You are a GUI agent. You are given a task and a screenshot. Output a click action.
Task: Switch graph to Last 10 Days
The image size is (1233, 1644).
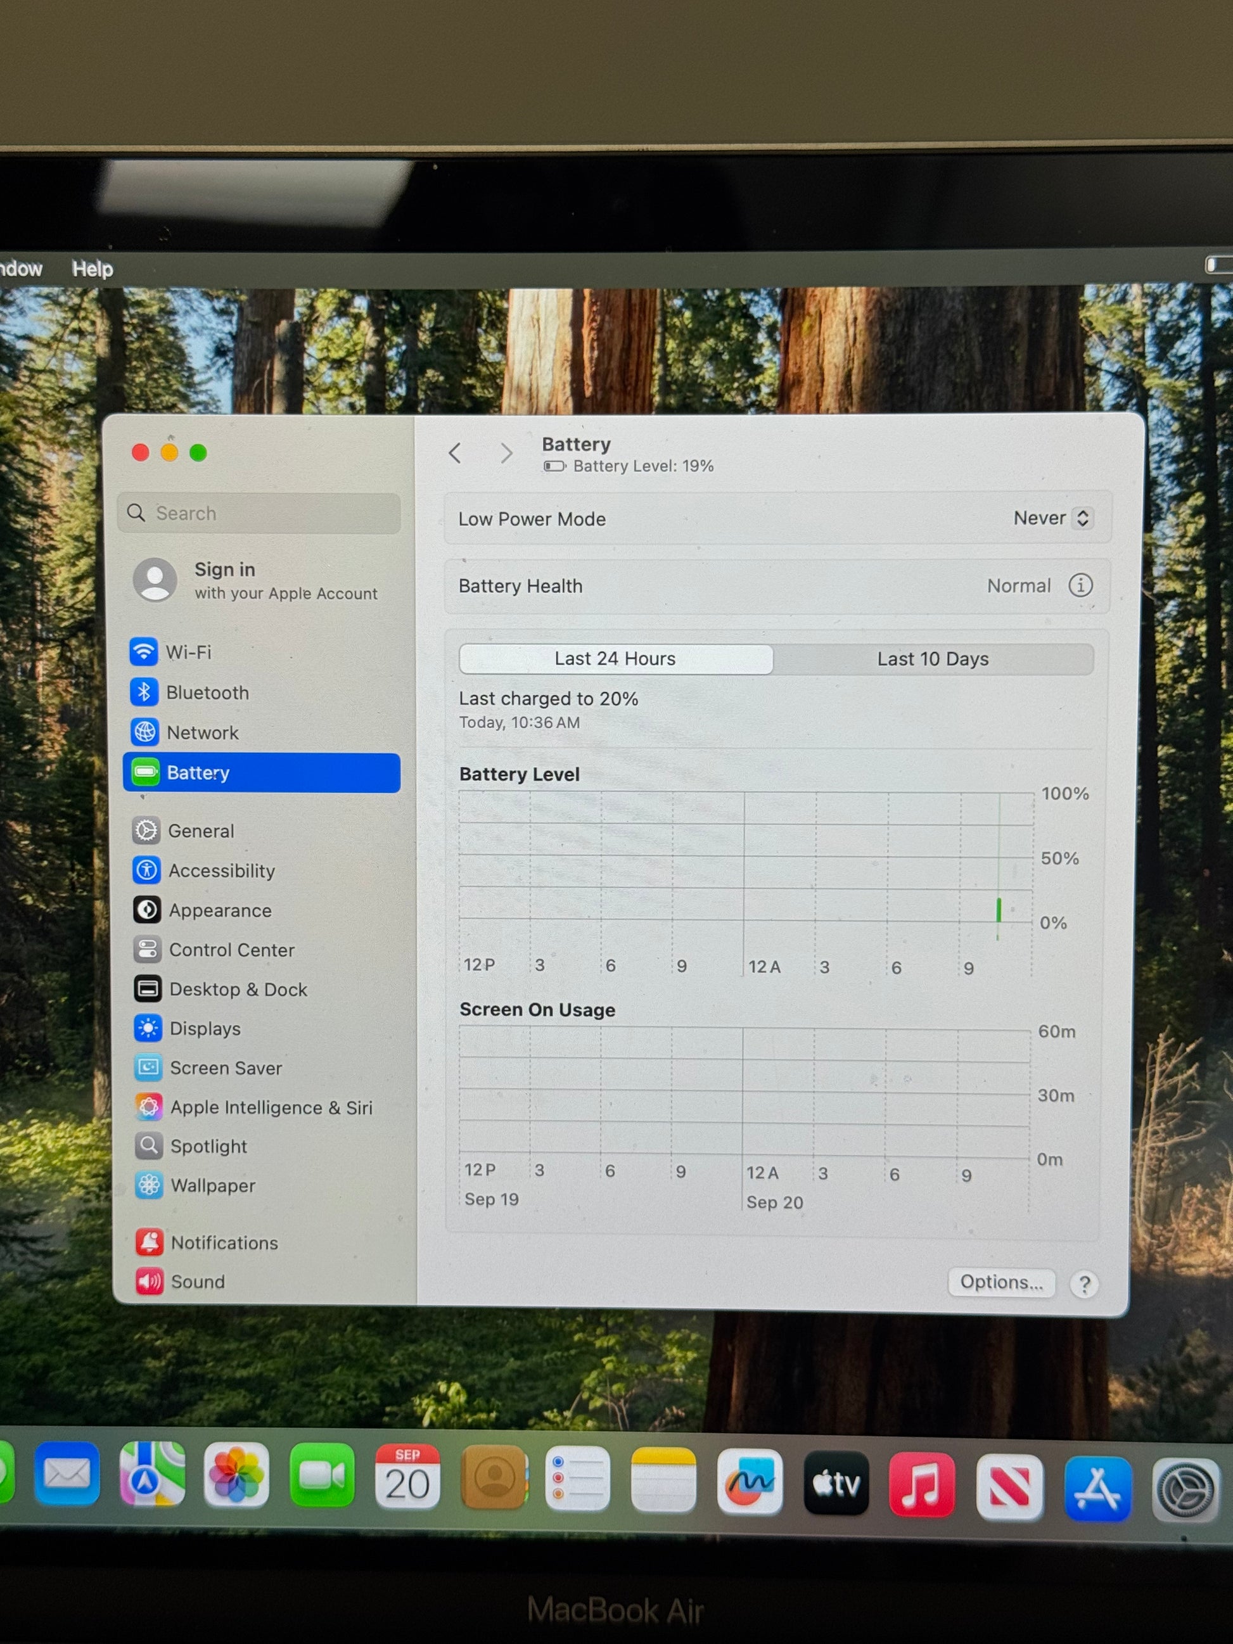pos(933,660)
